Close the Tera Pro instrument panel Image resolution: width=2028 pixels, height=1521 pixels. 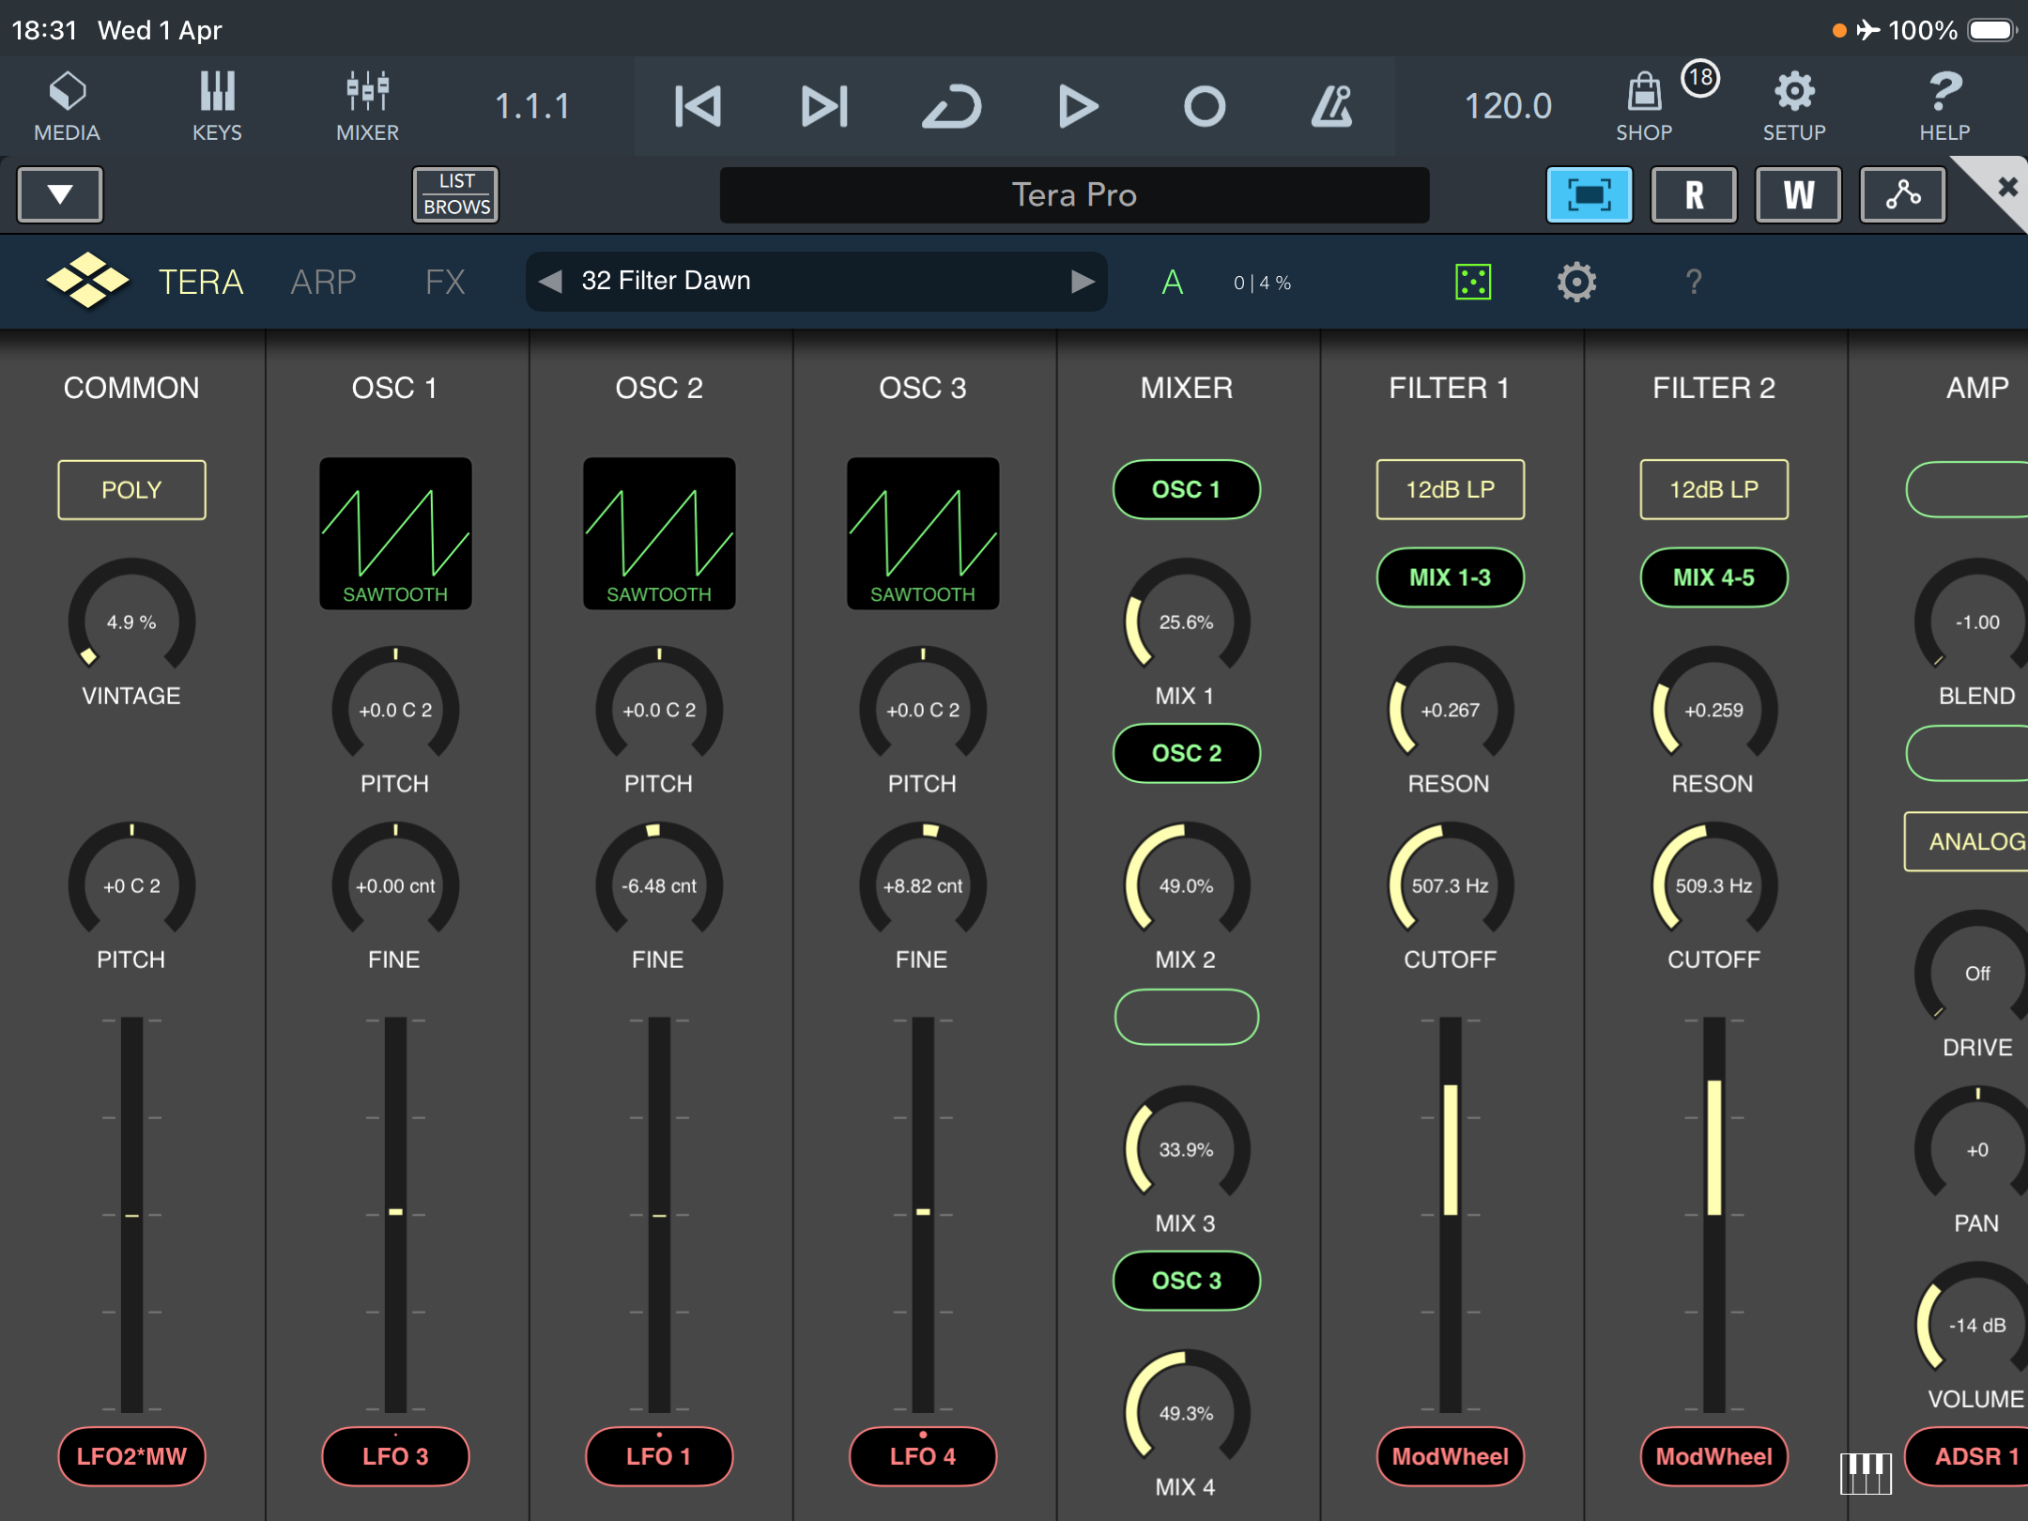[x=2005, y=187]
